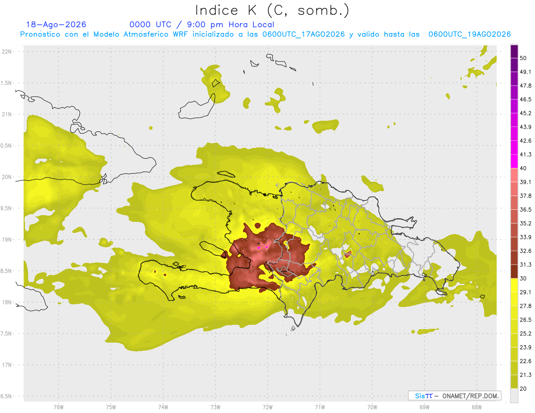Click the colorbar value "47.8"

click(525, 86)
